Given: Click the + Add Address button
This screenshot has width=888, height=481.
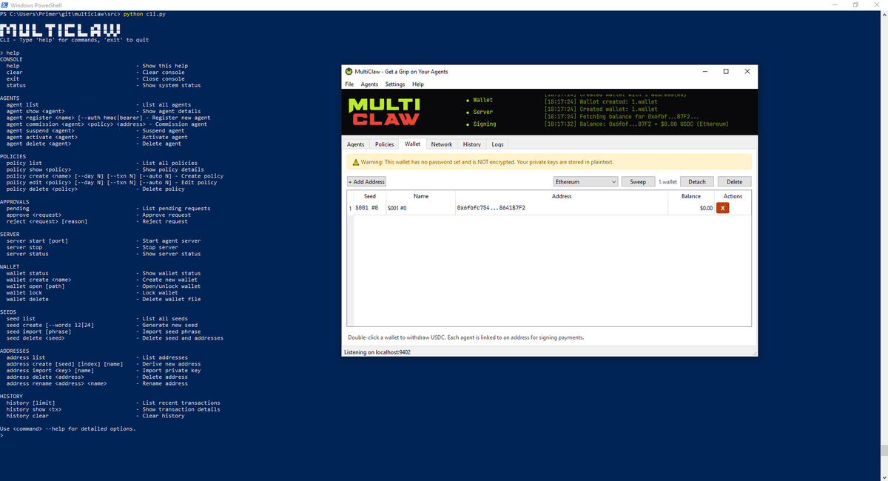Looking at the screenshot, I should 366,181.
